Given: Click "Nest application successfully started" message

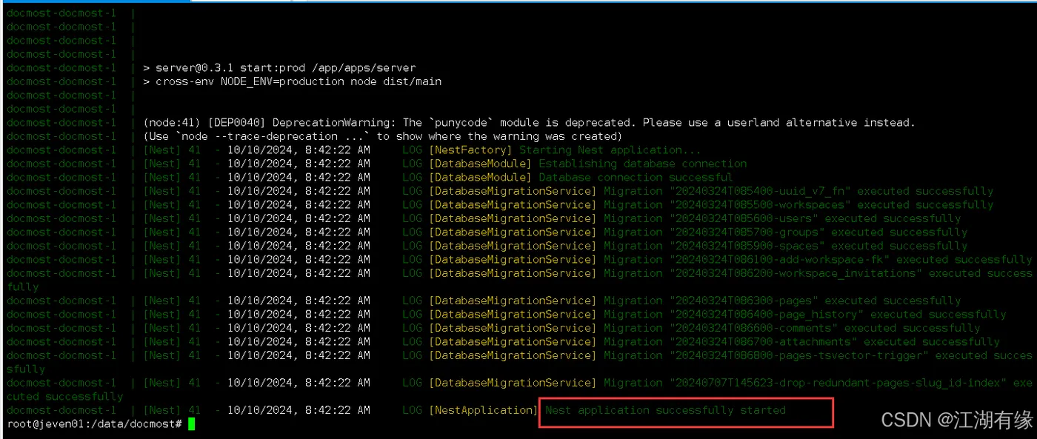Looking at the screenshot, I should (x=665, y=410).
